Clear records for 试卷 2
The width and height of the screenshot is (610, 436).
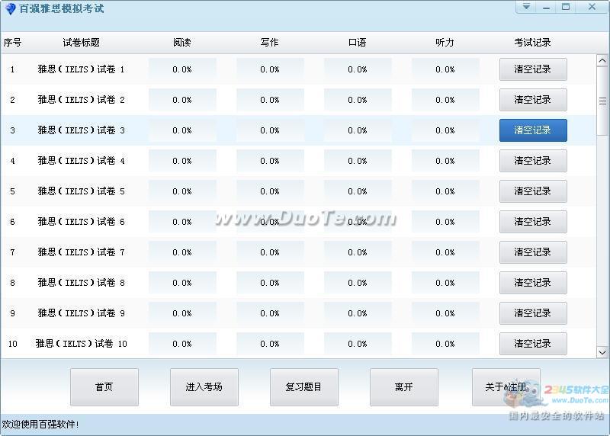[533, 100]
